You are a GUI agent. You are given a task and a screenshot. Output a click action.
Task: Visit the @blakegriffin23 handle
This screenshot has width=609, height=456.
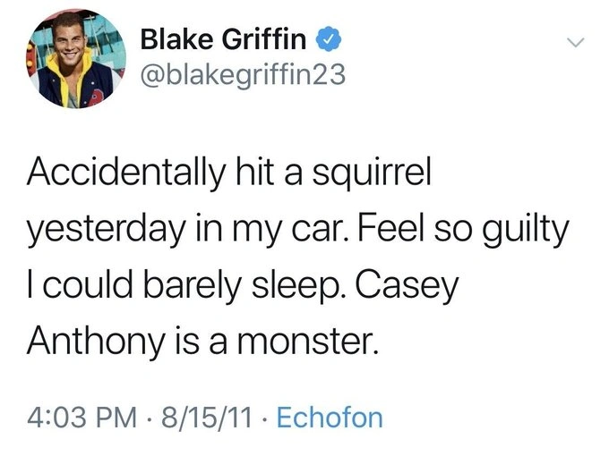(242, 79)
